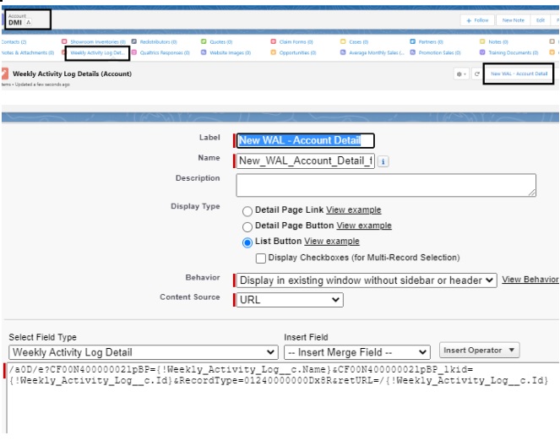This screenshot has width=560, height=446.
Task: Click the Cases related list icon
Action: tap(343, 41)
